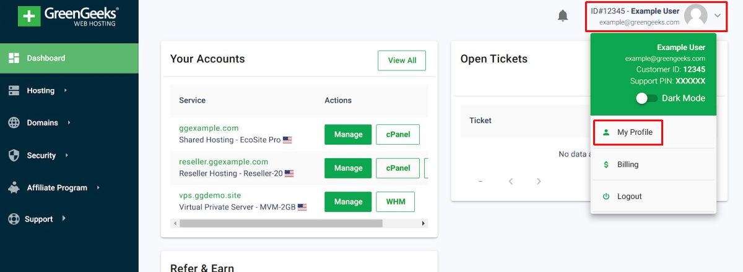Toggle the Dark Mode switch

[x=646, y=98]
